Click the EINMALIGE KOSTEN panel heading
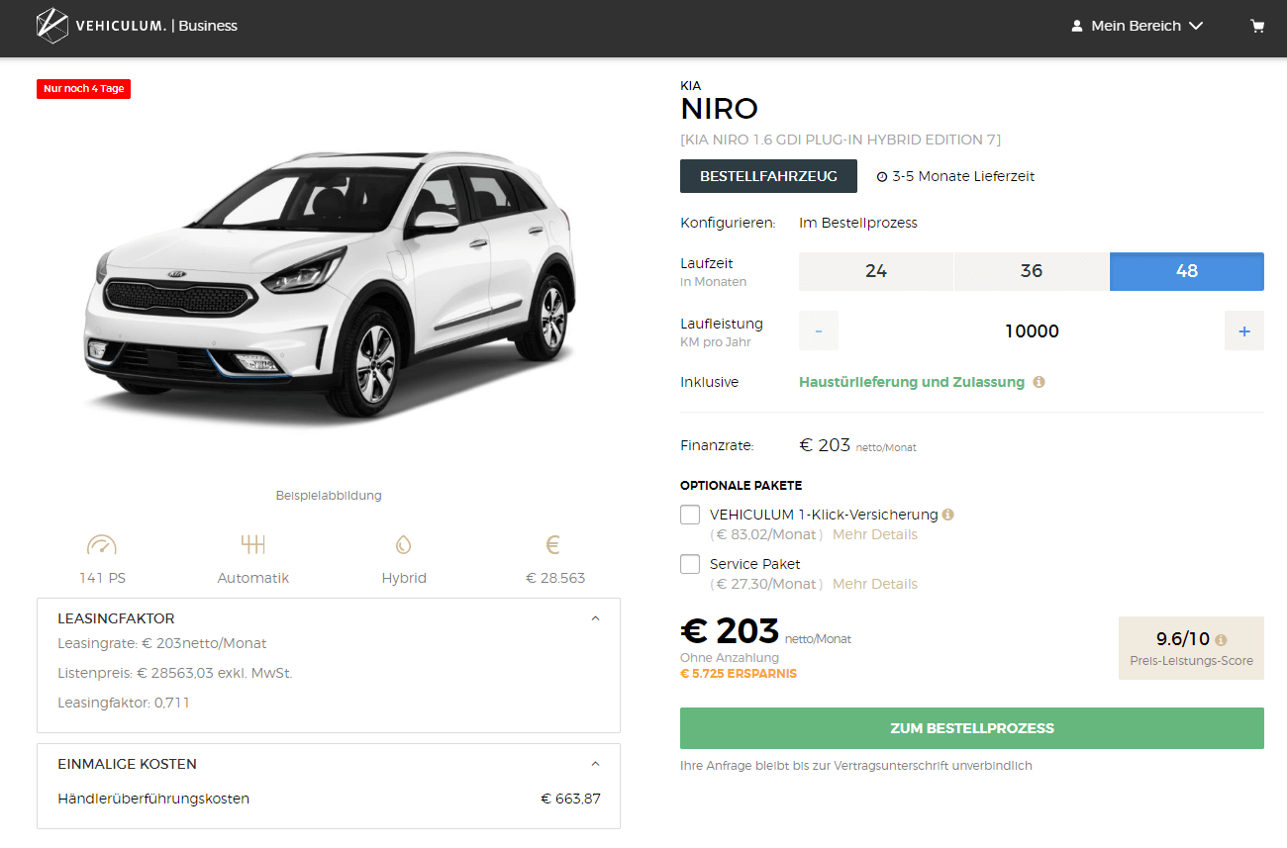Screen dimensions: 1287x848 click(127, 764)
